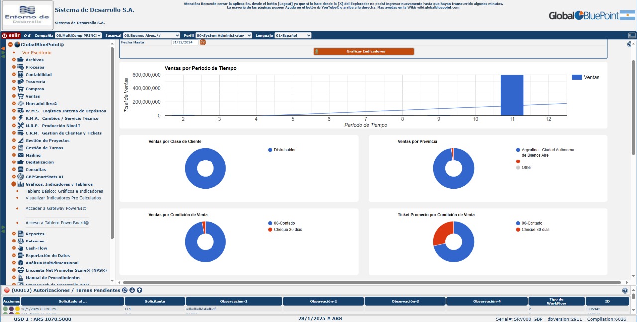
Task: Toggle the Ventas series in chart legend
Action: click(586, 77)
